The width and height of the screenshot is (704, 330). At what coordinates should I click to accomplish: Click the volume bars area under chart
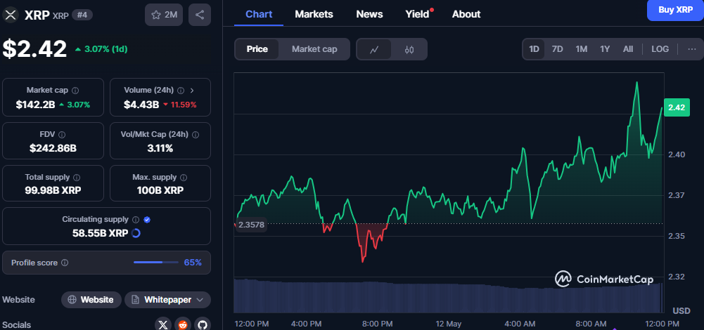(448, 296)
